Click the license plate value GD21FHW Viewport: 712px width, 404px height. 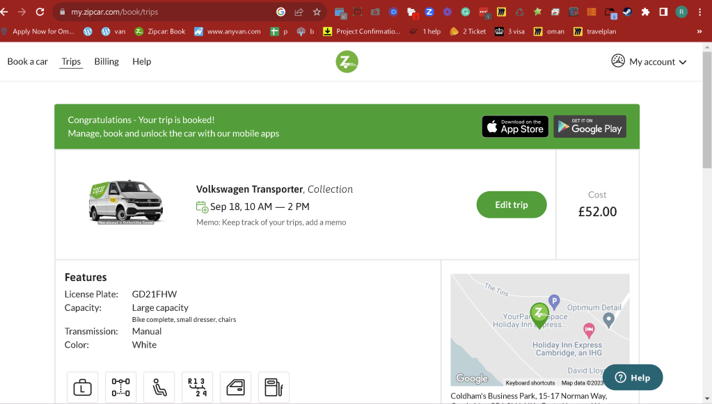pos(155,294)
